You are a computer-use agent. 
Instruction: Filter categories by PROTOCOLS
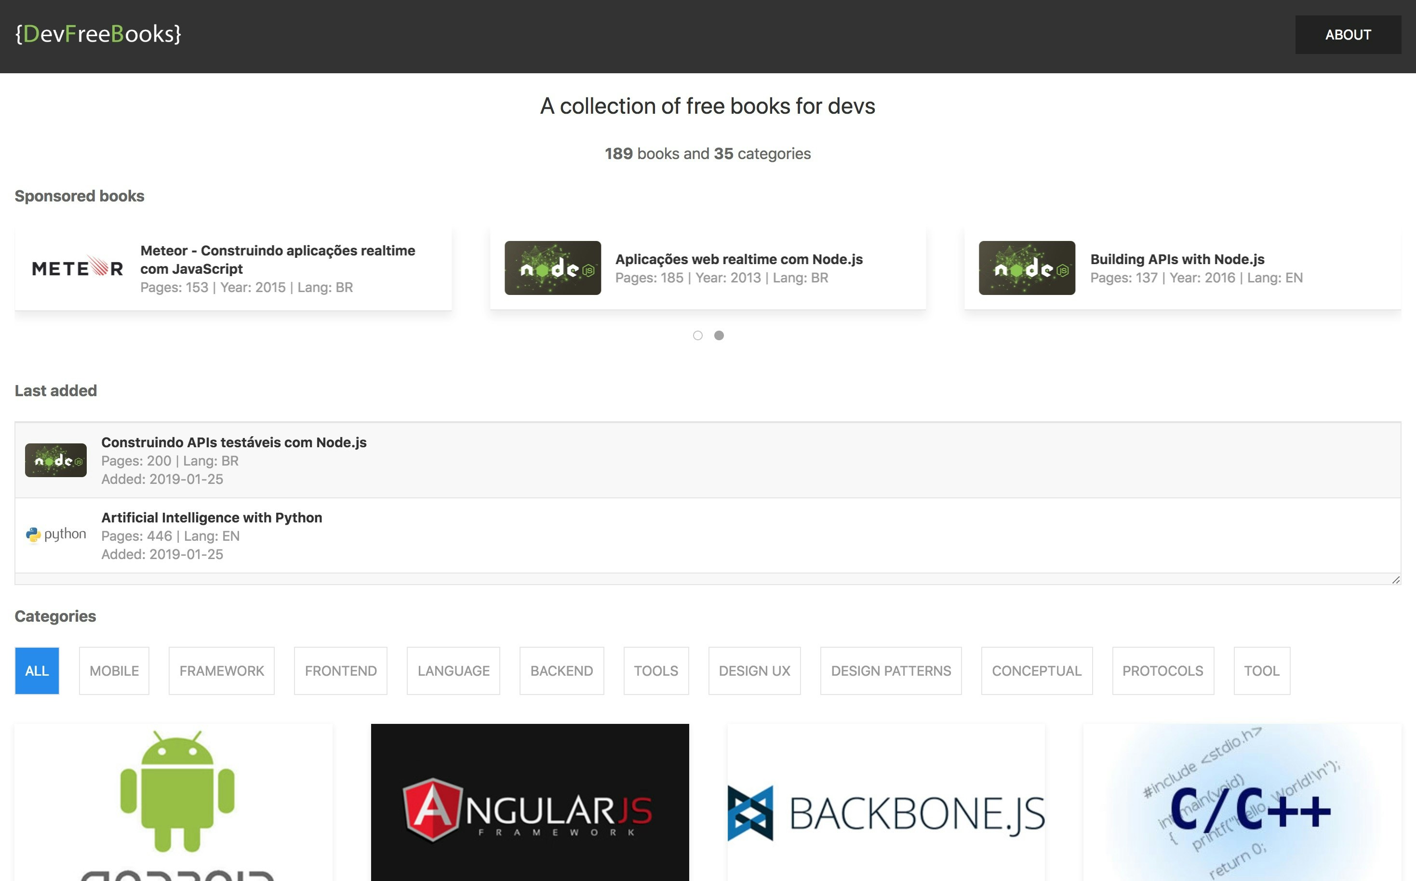tap(1162, 671)
